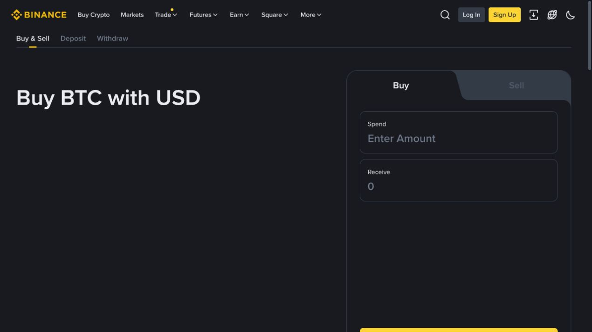The height and width of the screenshot is (332, 592).
Task: Focus the Spend amount field
Action: pos(459,133)
